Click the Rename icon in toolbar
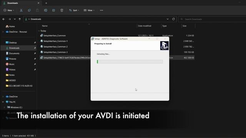Viewport: 246px width, 138px height. pos(45,10)
